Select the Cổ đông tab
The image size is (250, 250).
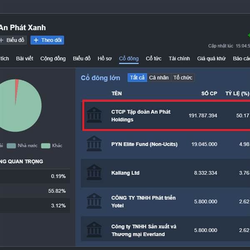[129, 58]
